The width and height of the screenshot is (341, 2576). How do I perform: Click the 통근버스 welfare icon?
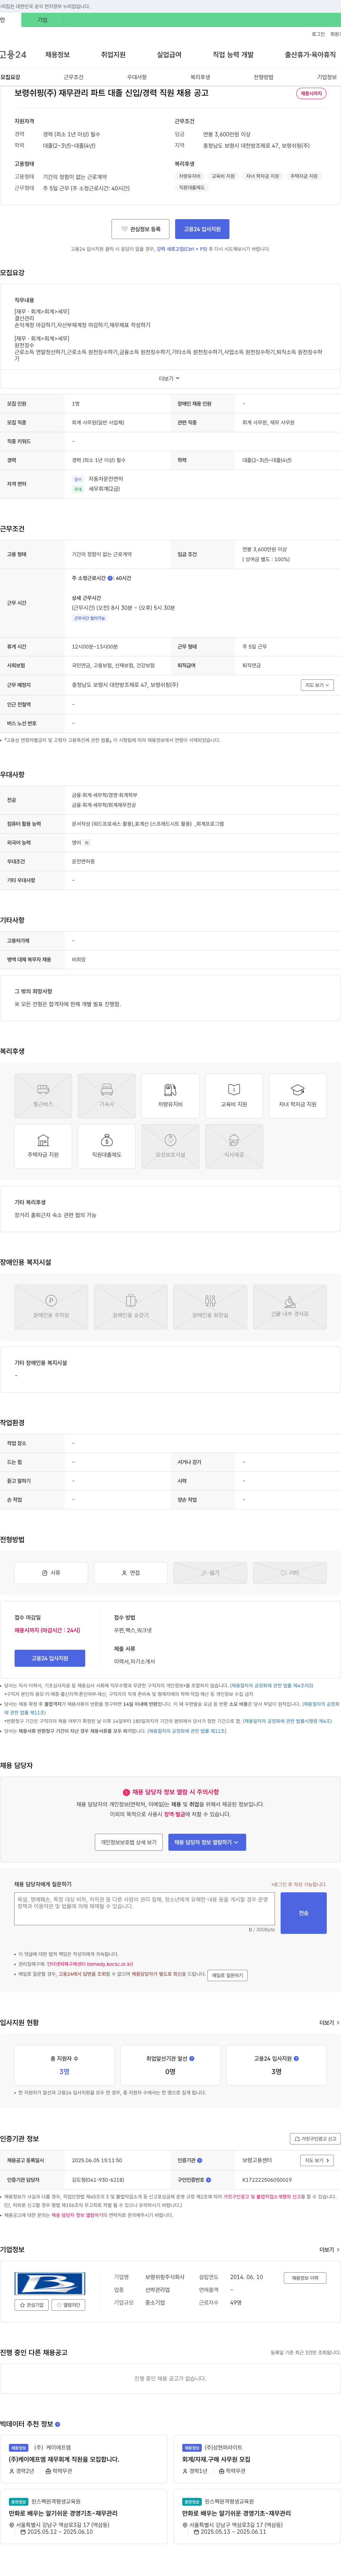tap(43, 1096)
